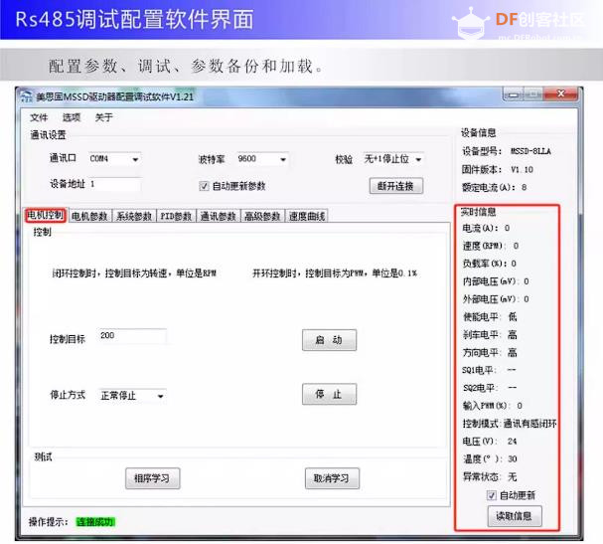The height and width of the screenshot is (544, 603).
Task: Switch to the 速度曲线 tab
Action: [307, 216]
